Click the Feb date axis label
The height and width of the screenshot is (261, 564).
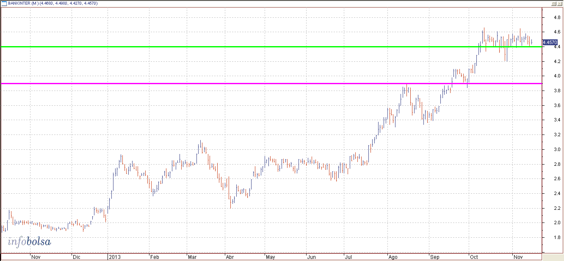155,257
